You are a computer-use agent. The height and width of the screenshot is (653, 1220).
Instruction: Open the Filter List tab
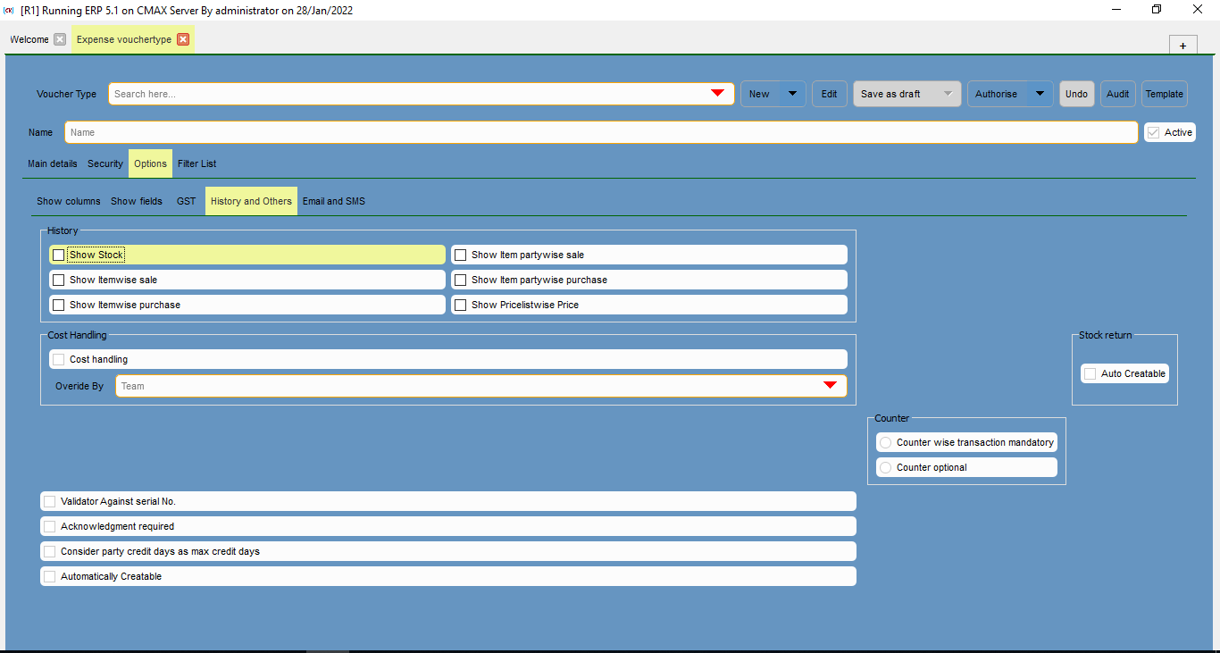coord(197,163)
